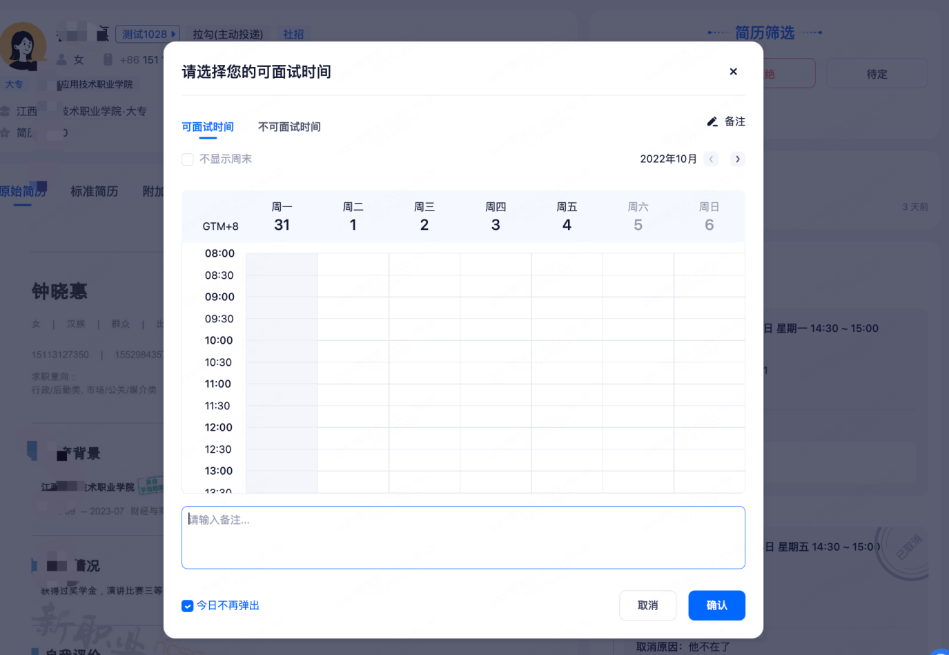Switch to 可面试时间 tab
949x655 pixels.
click(x=208, y=127)
